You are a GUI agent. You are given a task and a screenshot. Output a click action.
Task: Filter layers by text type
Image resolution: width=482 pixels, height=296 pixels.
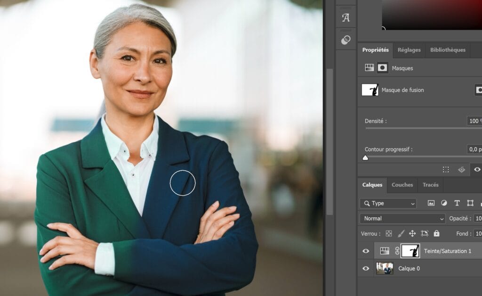(x=457, y=203)
